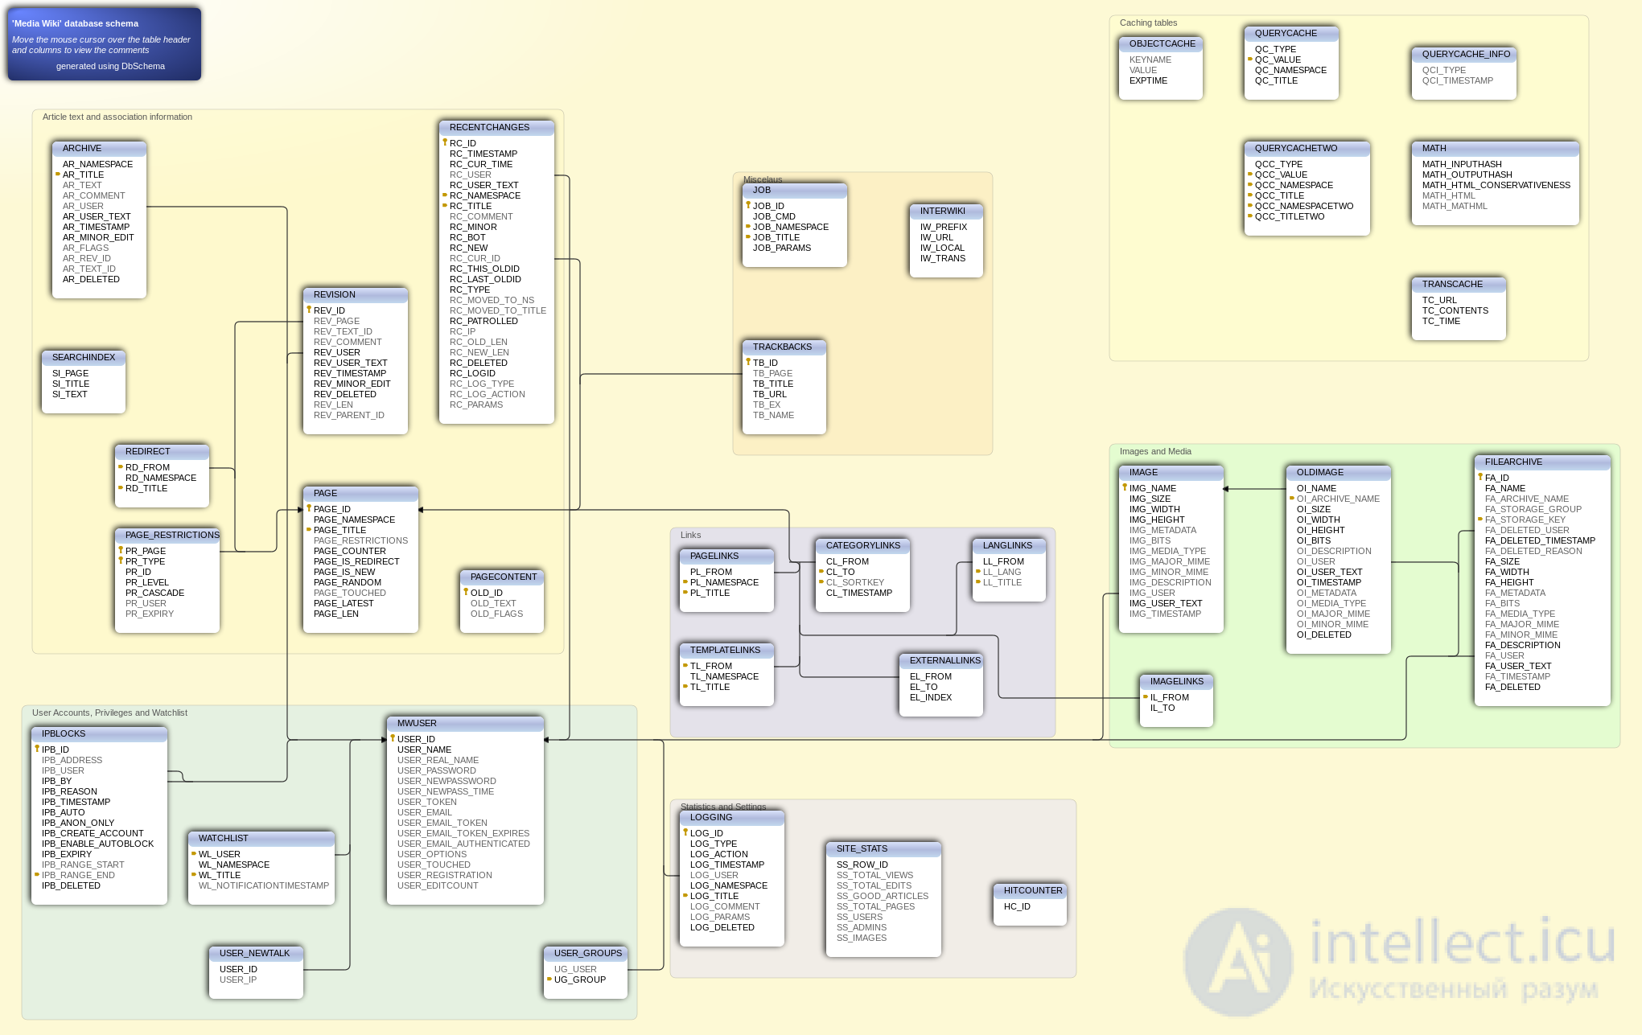Select the MWUSER table header
The height and width of the screenshot is (1035, 1642).
coord(465,723)
